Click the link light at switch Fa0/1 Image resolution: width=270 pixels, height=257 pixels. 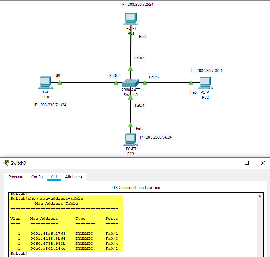coord(116,83)
